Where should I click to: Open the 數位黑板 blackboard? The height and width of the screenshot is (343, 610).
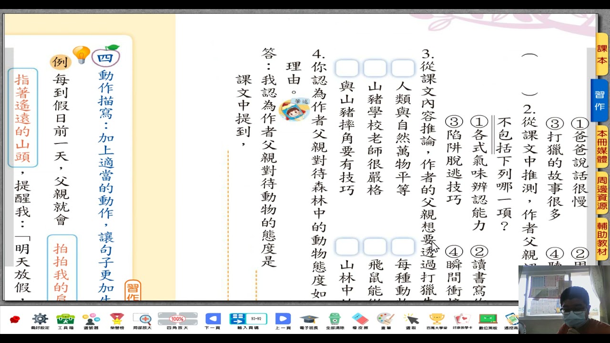coord(488,321)
